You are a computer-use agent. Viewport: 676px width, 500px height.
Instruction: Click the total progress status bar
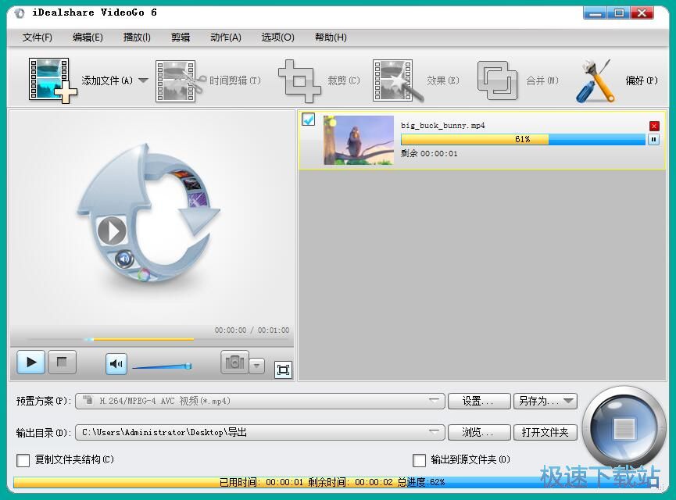(x=336, y=482)
